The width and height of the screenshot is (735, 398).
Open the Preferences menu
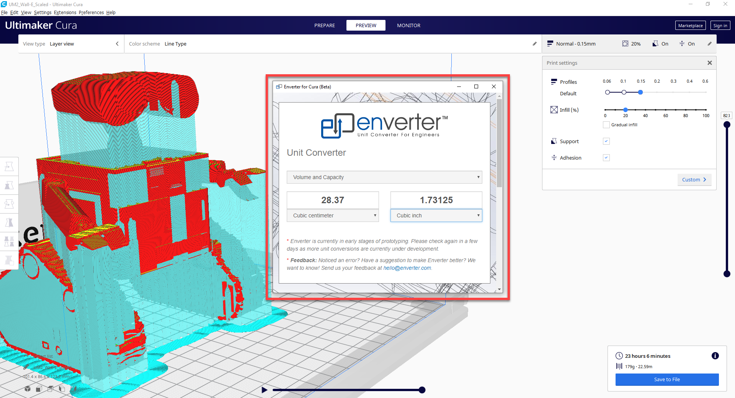[91, 12]
